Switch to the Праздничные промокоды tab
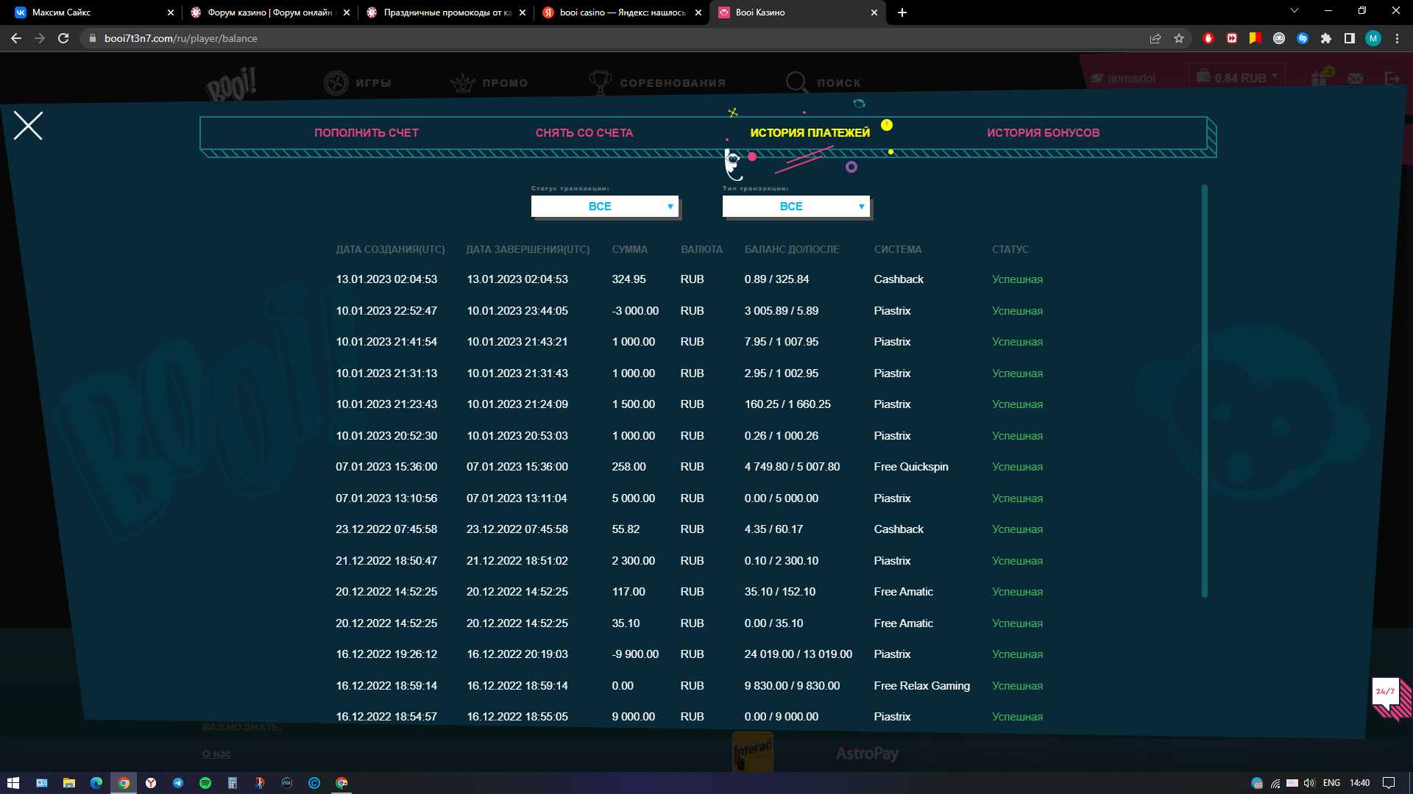The image size is (1413, 794). click(x=447, y=12)
